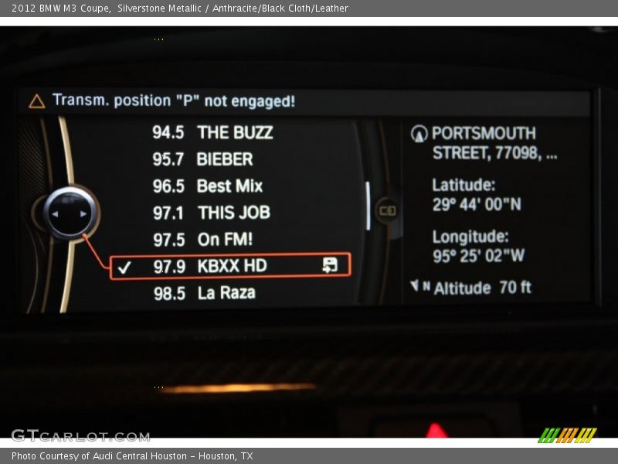
Task: Click longitude value 95° 25' 02"W
Action: tap(478, 256)
